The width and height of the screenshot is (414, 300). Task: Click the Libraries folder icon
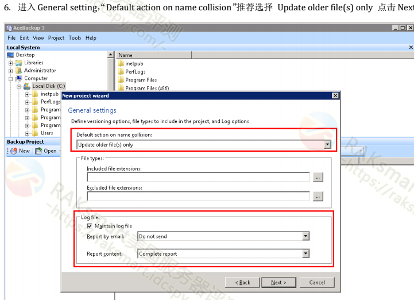point(19,63)
